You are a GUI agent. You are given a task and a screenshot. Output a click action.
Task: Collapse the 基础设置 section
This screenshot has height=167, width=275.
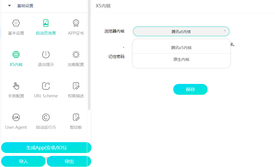point(9,6)
